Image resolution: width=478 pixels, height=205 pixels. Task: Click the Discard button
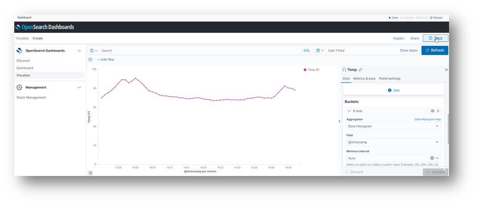tap(354, 172)
